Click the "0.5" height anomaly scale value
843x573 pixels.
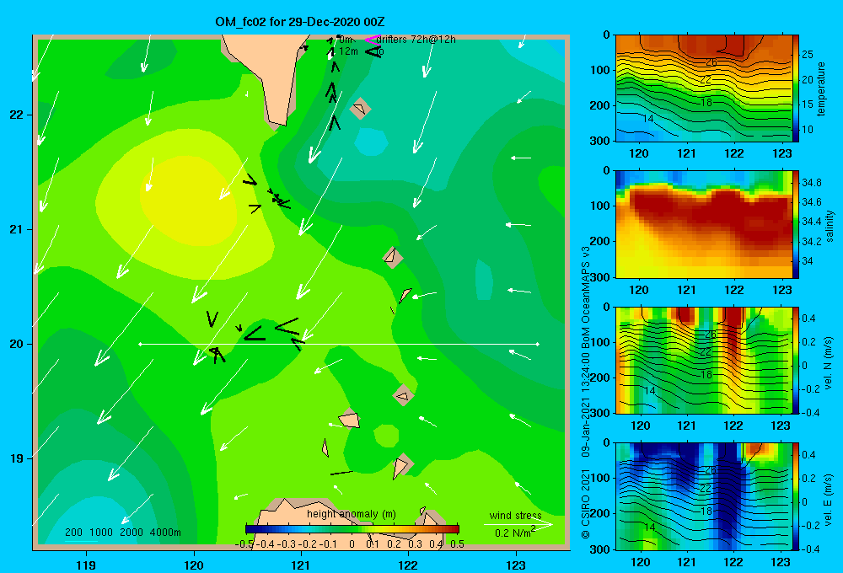pyautogui.click(x=457, y=544)
